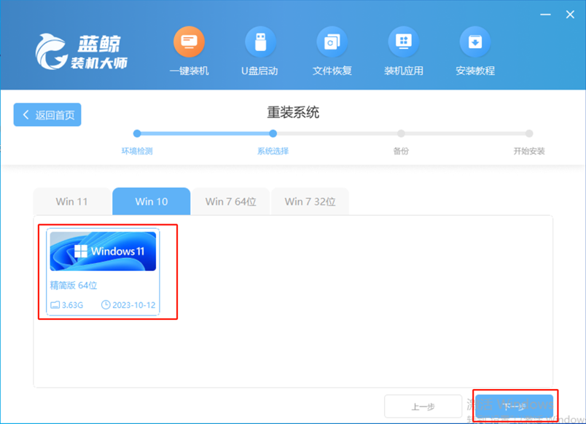Viewport: 586px width, 424px height.
Task: Click the 开始安装 progress step
Action: [528, 134]
